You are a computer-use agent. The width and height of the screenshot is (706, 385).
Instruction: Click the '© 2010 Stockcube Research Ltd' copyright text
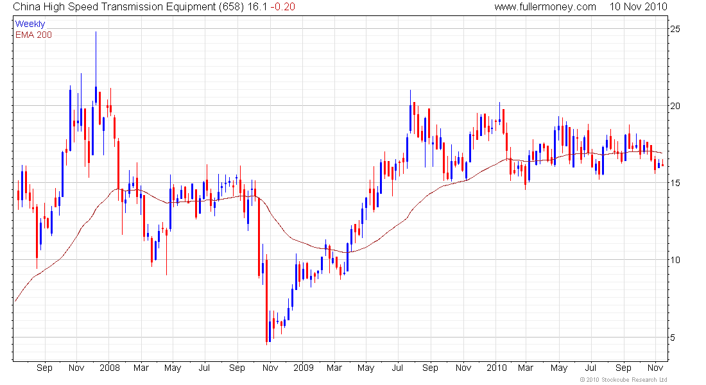coord(623,380)
